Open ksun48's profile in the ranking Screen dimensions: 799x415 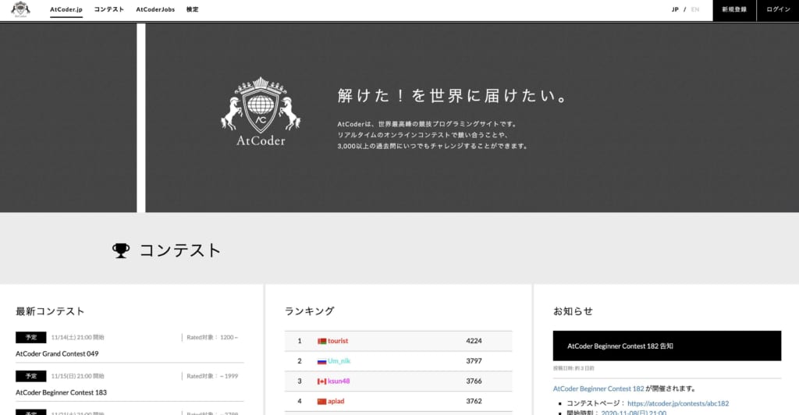(339, 381)
